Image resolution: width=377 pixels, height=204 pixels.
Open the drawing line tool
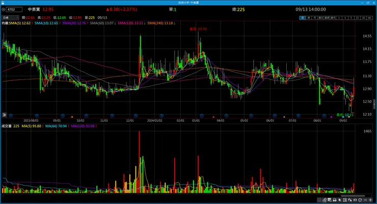[x=325, y=200]
